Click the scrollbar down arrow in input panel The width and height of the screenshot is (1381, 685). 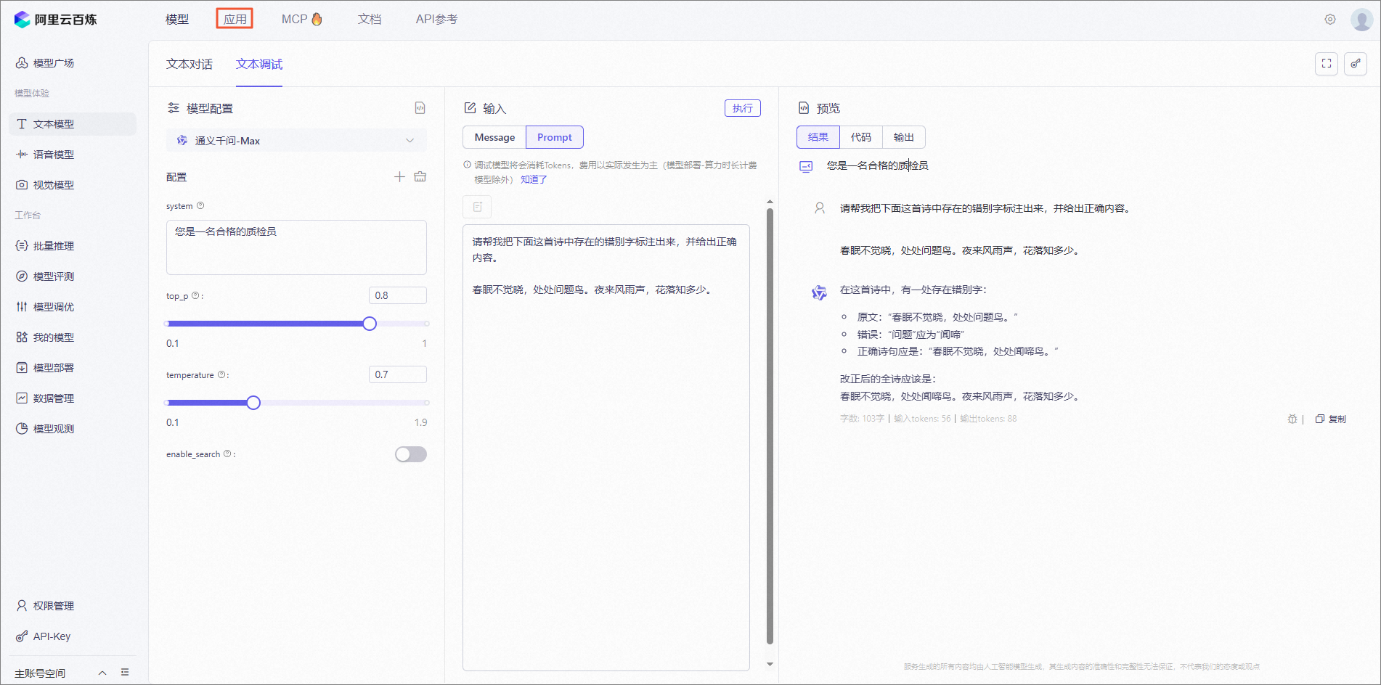click(x=770, y=664)
